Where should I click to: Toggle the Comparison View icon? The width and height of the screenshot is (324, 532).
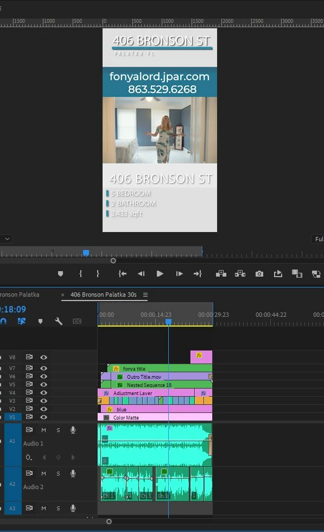click(x=297, y=273)
